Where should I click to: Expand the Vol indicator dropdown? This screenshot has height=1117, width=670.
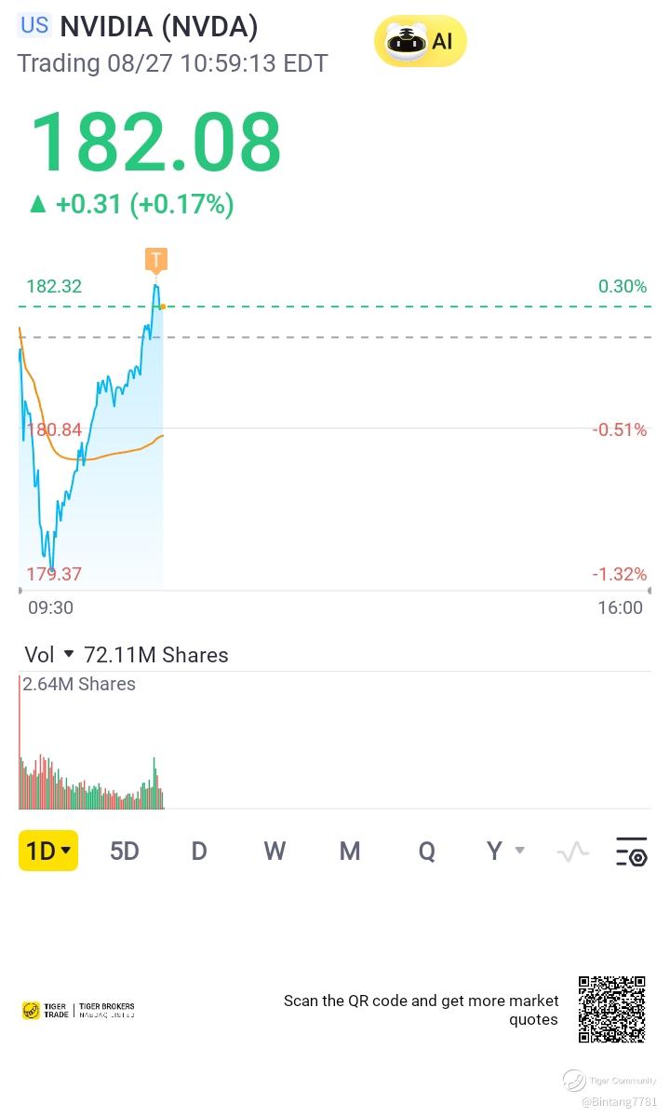[x=68, y=655]
